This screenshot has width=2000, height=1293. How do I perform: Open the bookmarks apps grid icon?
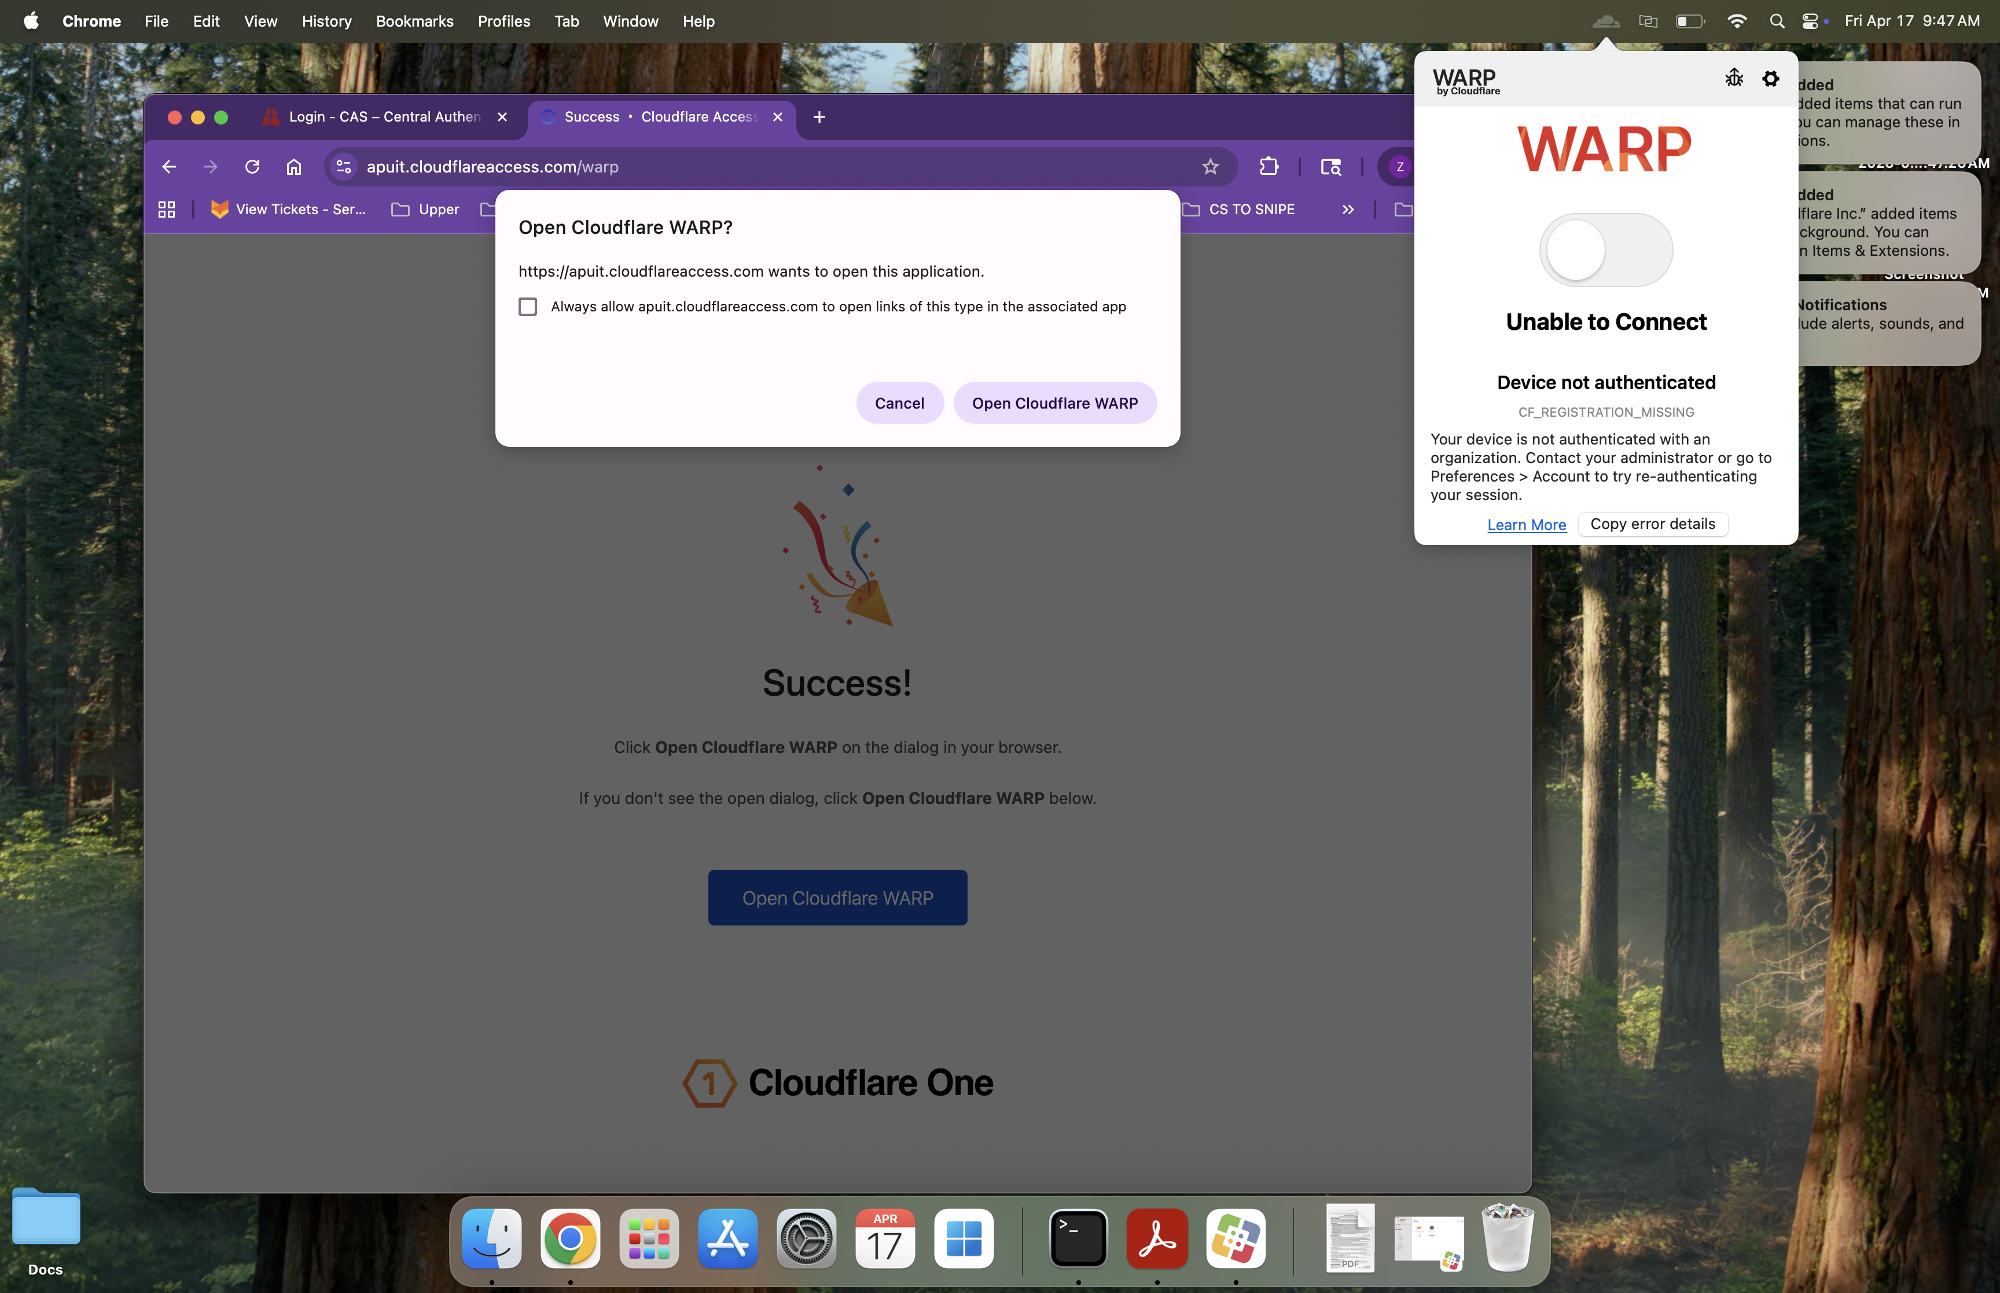(x=166, y=210)
